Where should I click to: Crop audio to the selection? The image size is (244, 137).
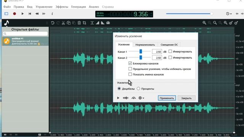84,23
